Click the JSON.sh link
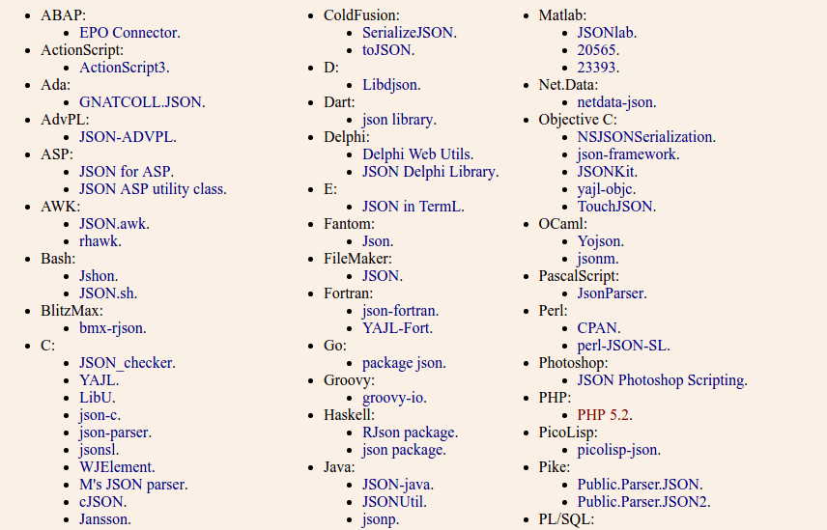 (106, 293)
